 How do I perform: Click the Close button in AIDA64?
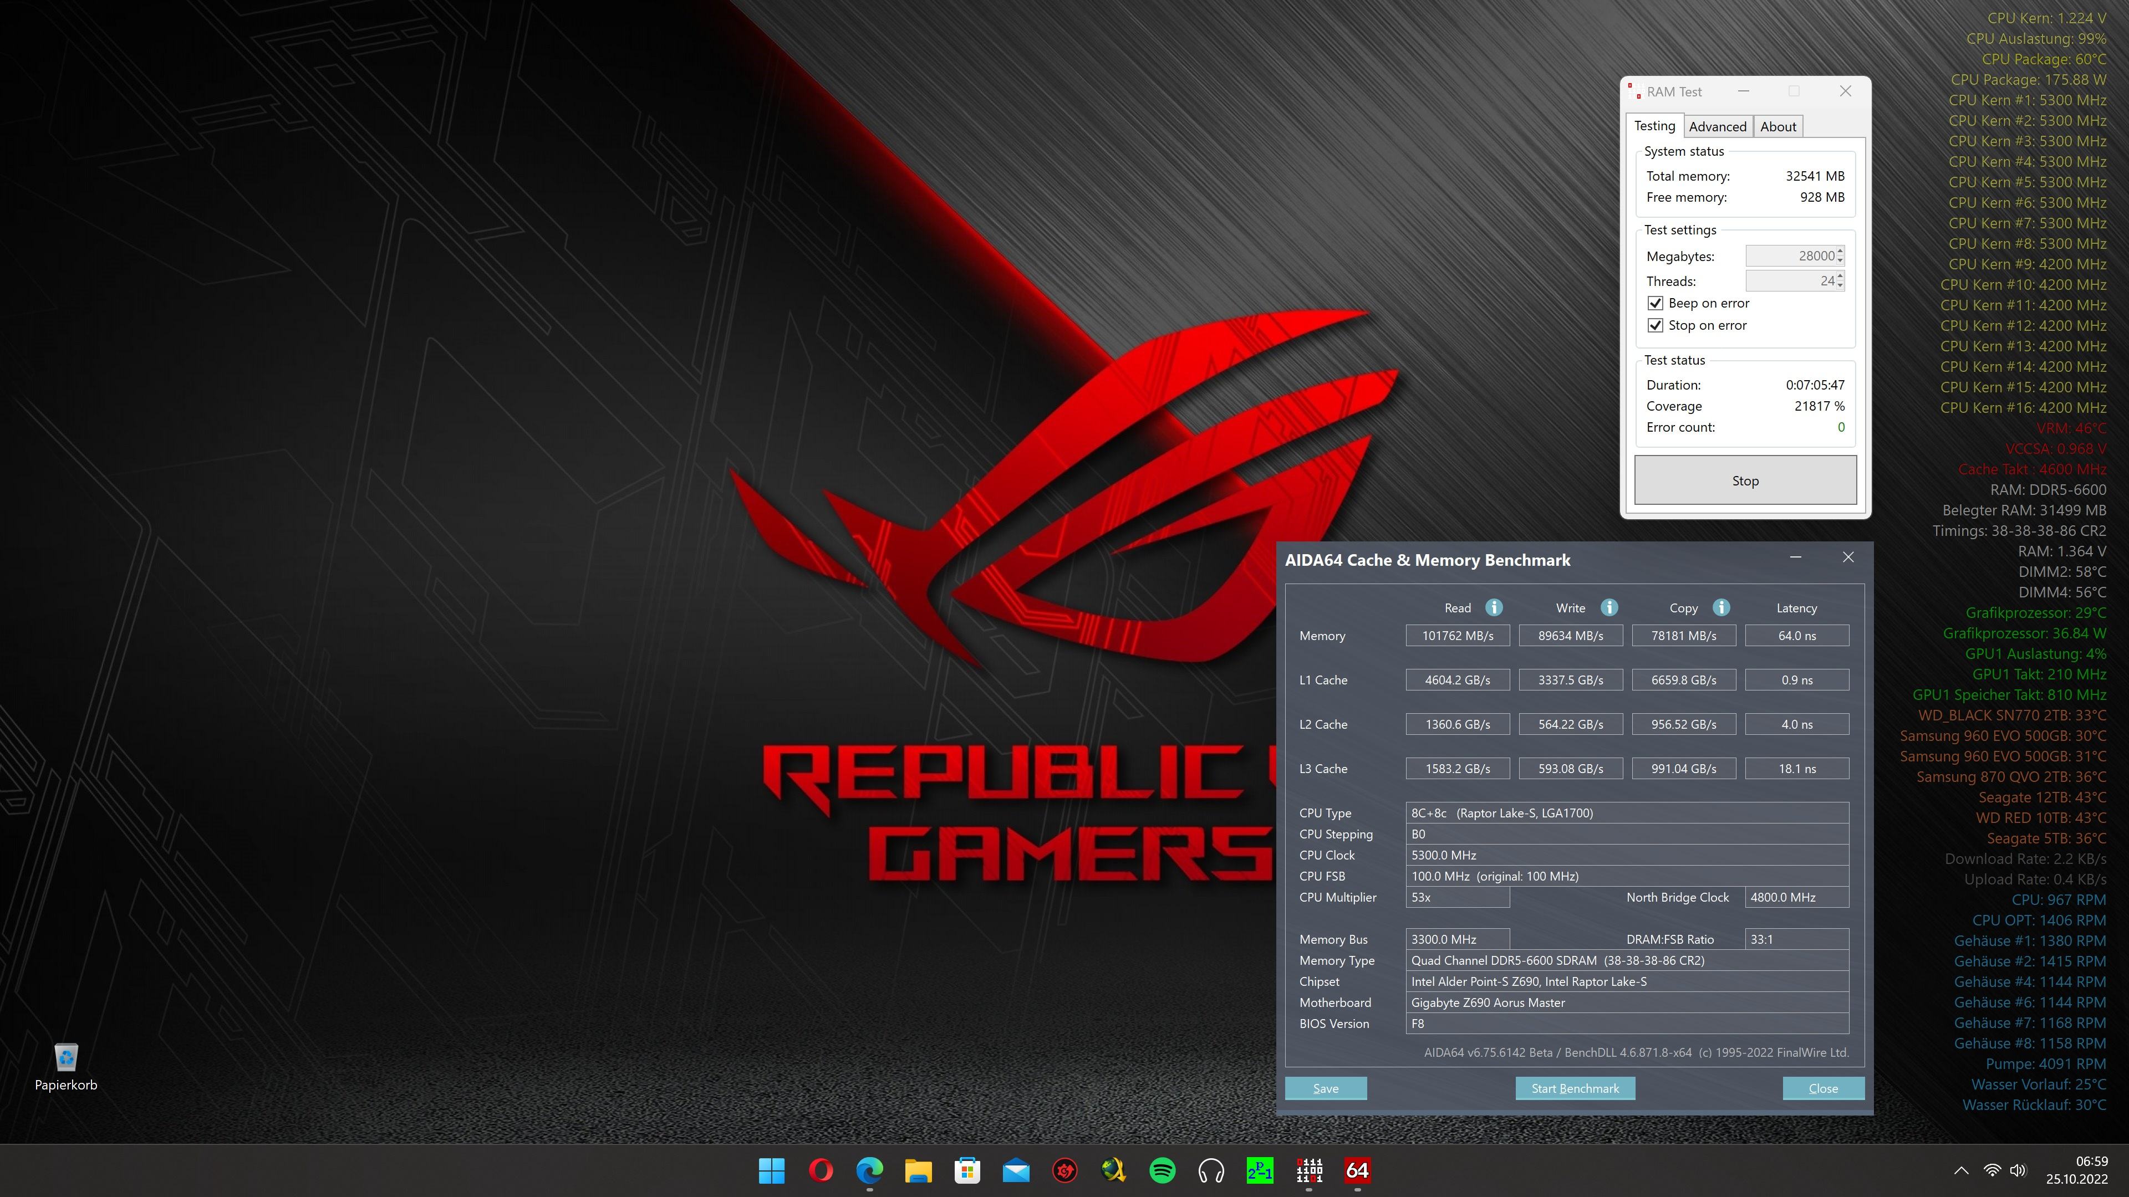pyautogui.click(x=1823, y=1089)
